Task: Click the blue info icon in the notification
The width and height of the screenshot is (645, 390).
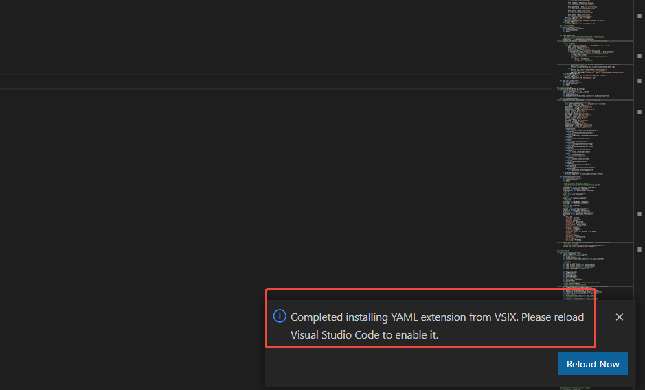Action: pos(280,316)
